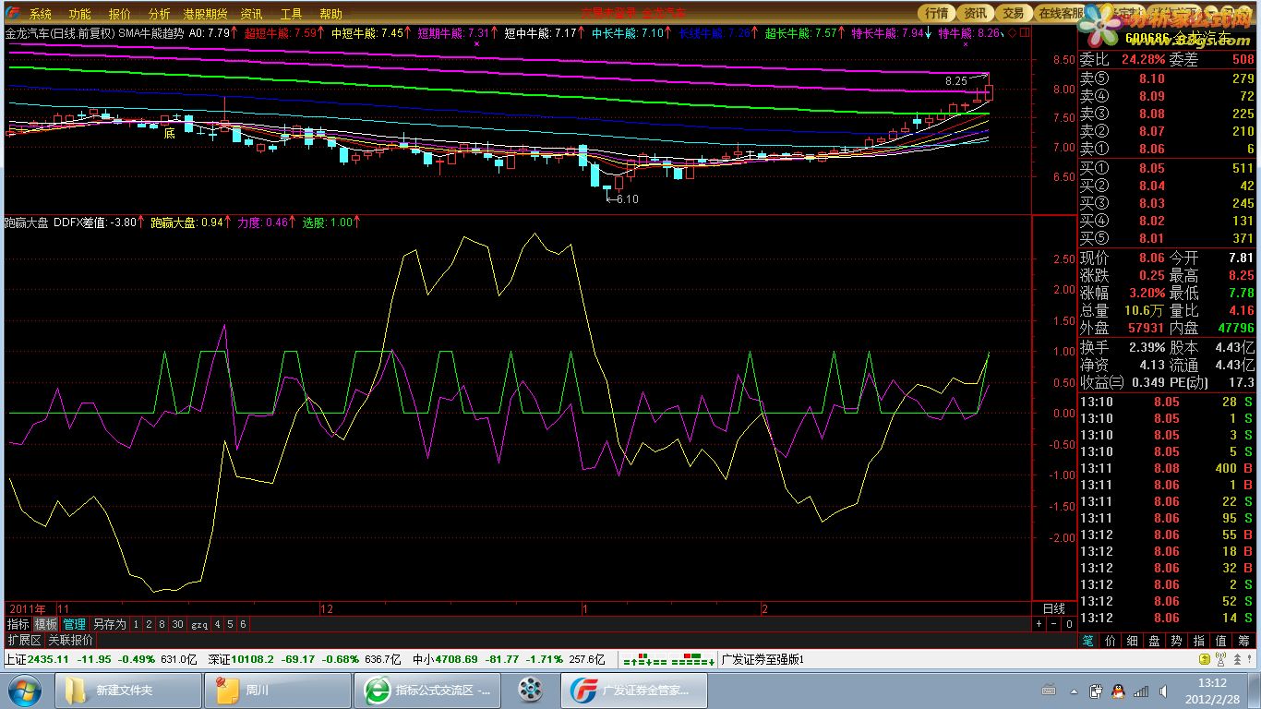Open the 报价 menu
The image size is (1261, 709).
[x=120, y=14]
